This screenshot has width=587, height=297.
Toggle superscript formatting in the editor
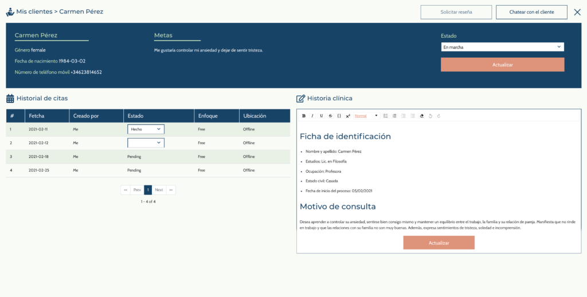[x=347, y=116]
